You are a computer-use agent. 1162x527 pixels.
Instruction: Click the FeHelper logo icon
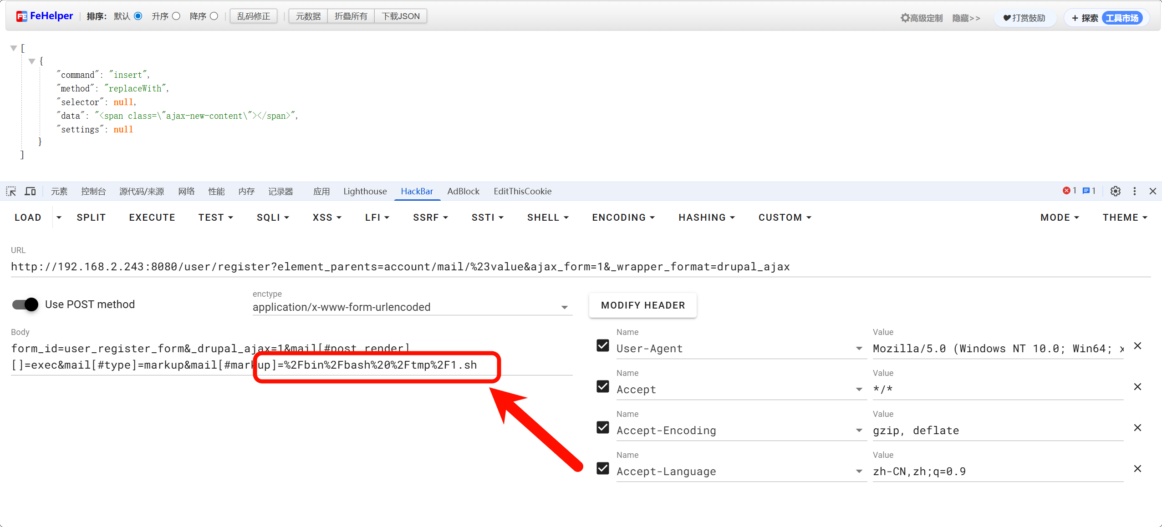pos(21,16)
